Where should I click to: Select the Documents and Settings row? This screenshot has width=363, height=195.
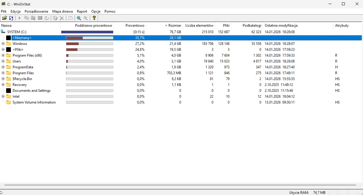(x=181, y=91)
